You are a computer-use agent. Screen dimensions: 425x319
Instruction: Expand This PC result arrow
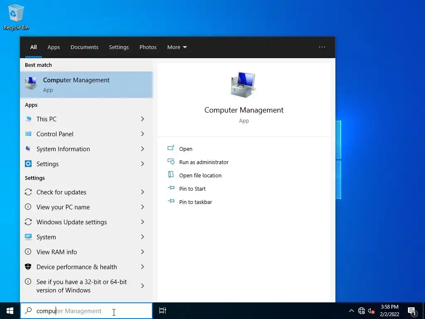click(143, 119)
